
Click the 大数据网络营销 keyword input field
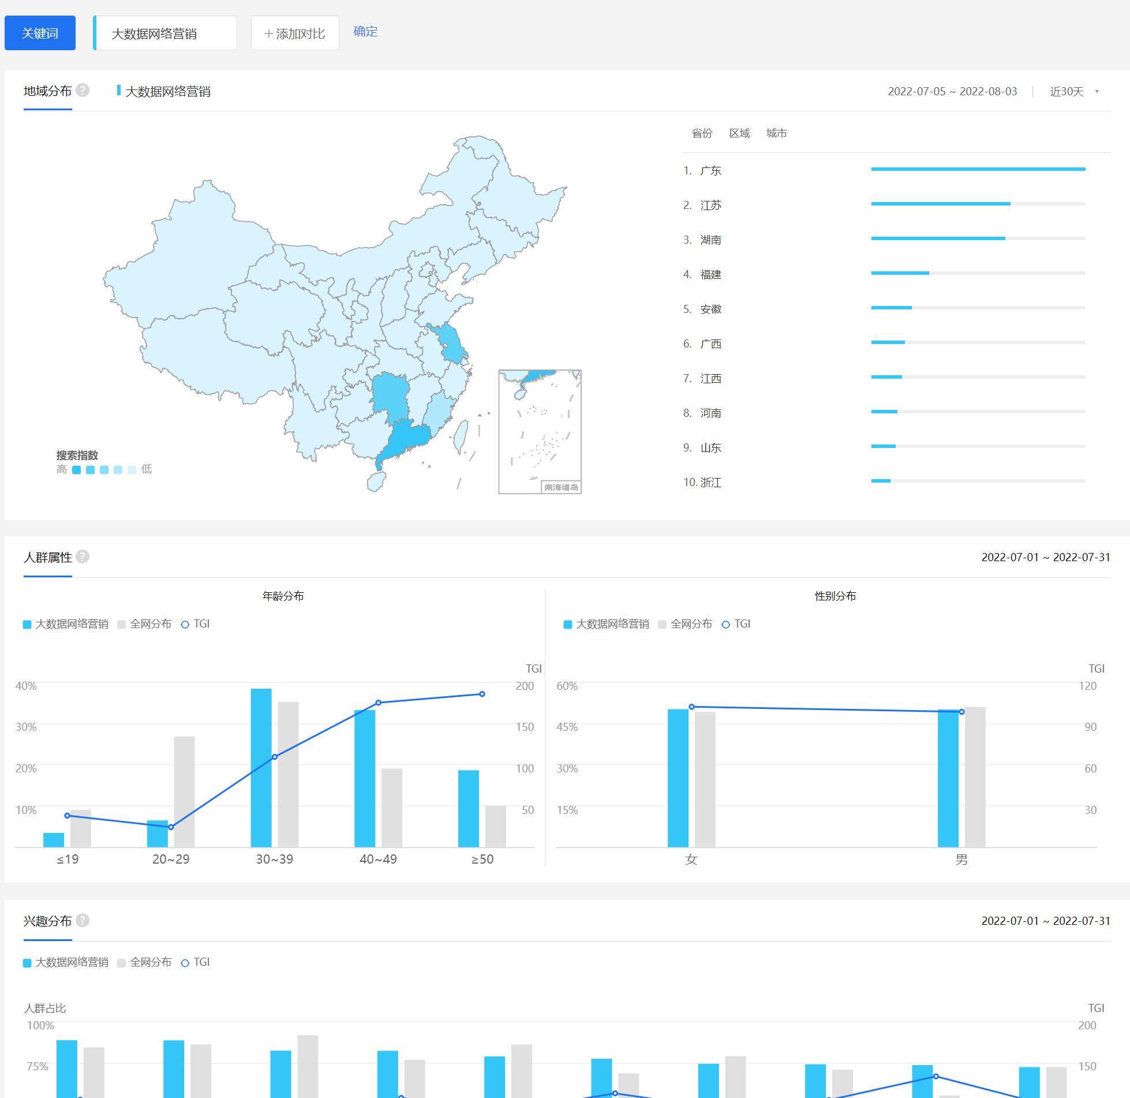click(165, 33)
